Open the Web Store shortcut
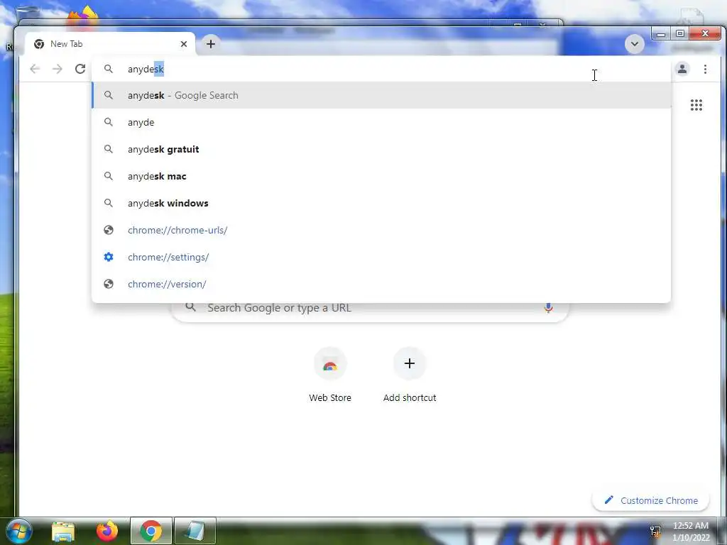Image resolution: width=727 pixels, height=545 pixels. [x=330, y=375]
